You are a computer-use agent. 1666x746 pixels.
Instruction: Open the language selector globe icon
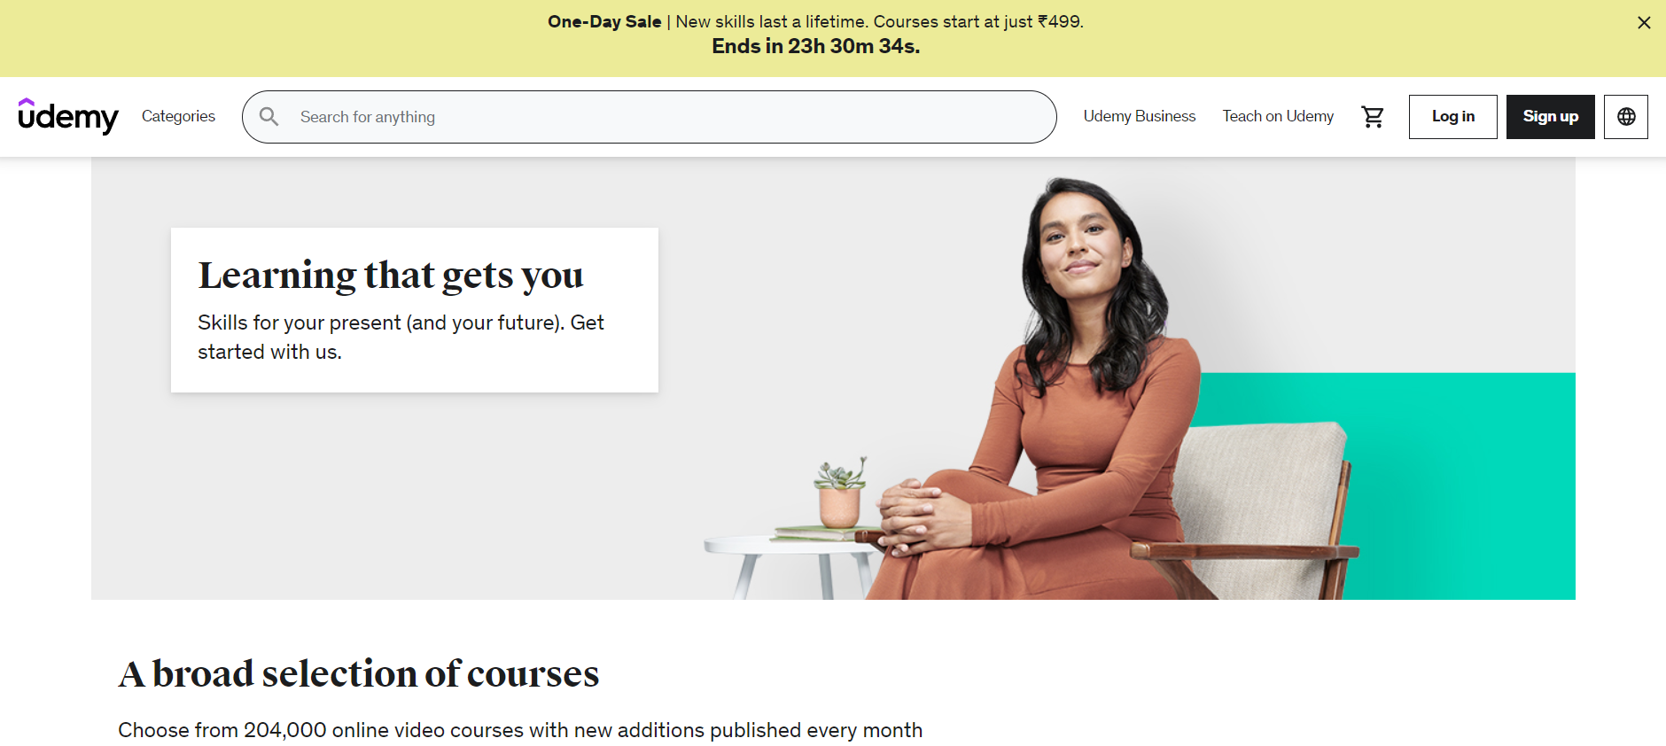point(1626,117)
